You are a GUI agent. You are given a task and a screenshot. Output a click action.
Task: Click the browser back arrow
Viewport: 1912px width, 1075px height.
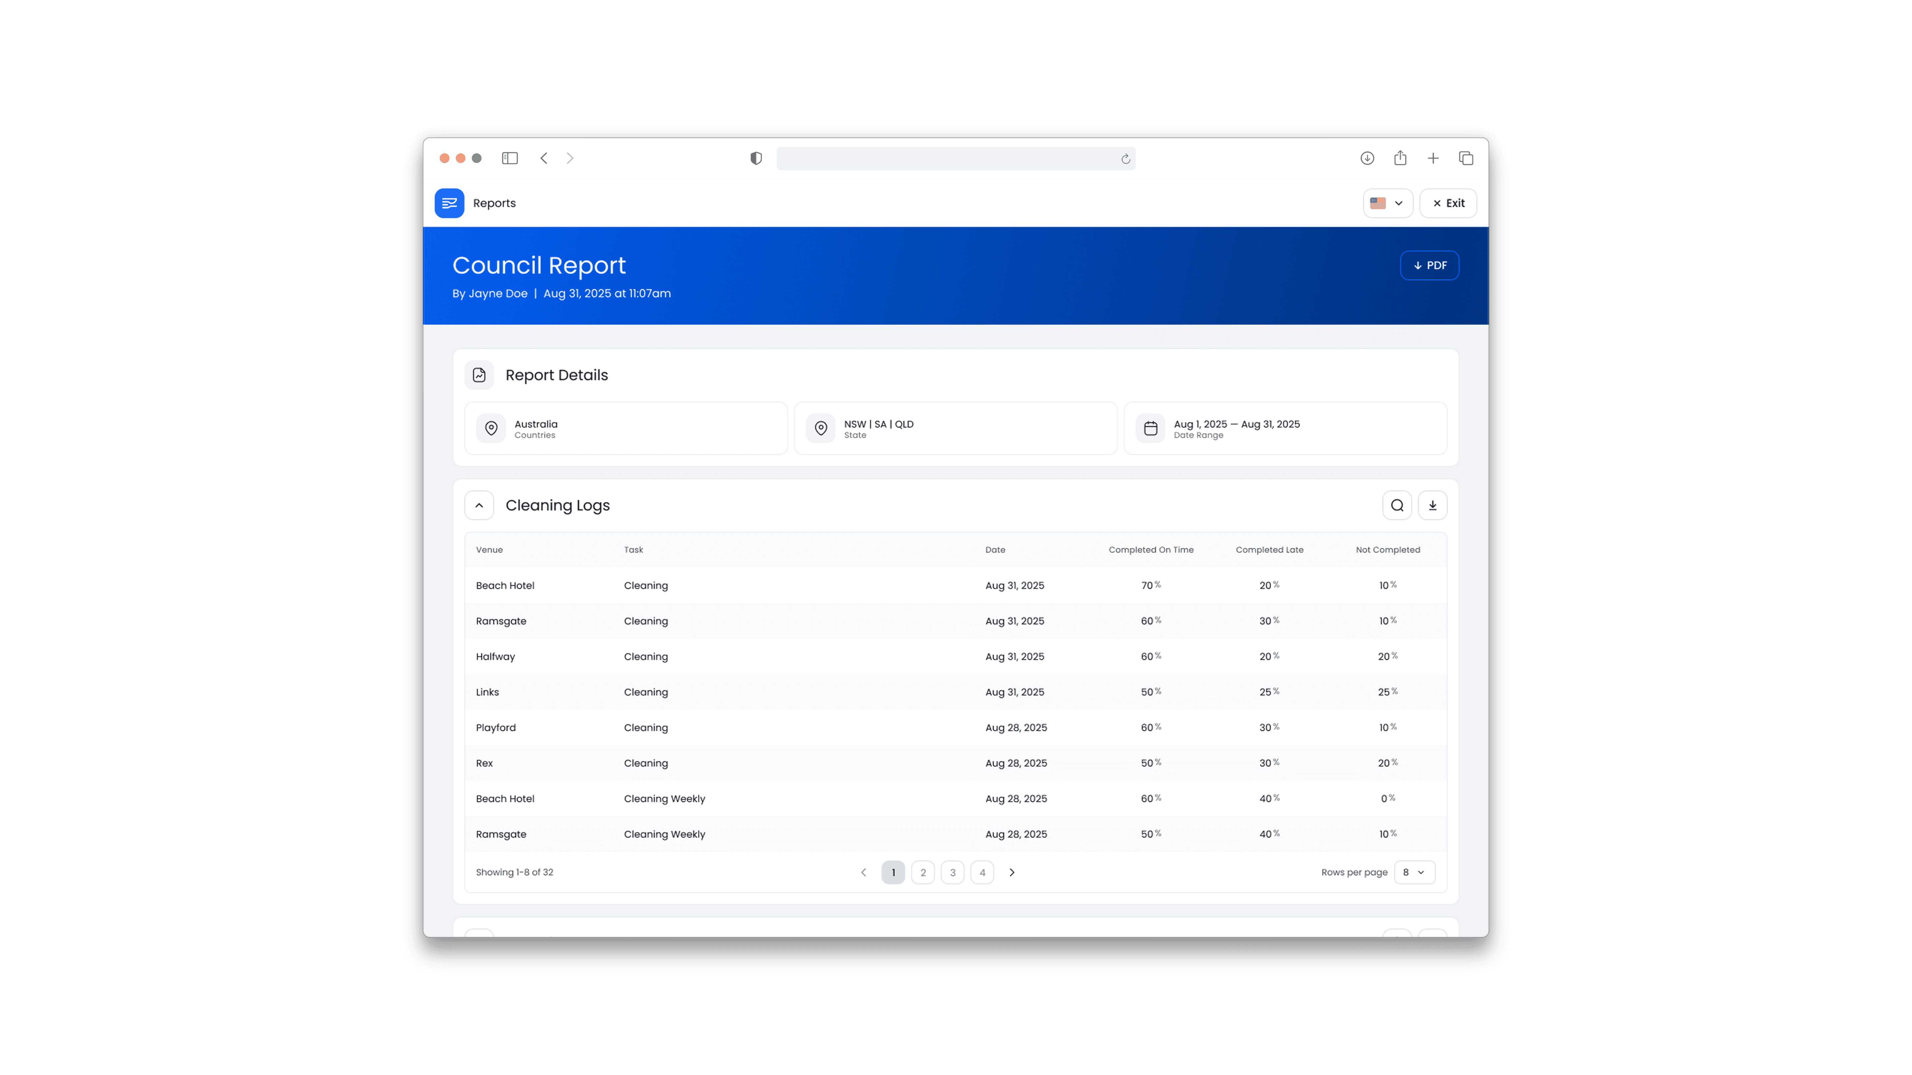(544, 158)
